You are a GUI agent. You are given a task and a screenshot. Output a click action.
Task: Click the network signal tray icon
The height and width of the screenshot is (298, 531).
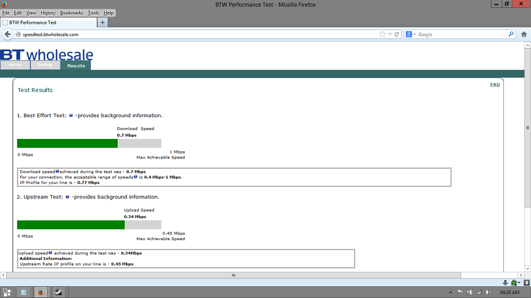(479, 292)
